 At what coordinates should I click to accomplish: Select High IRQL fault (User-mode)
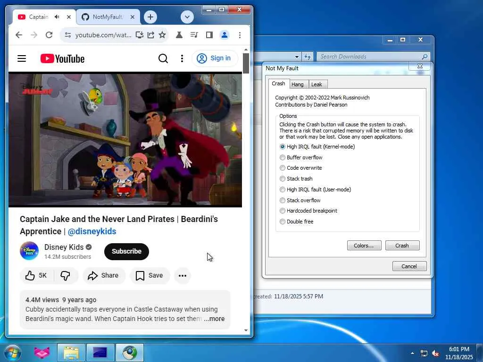tap(315, 189)
